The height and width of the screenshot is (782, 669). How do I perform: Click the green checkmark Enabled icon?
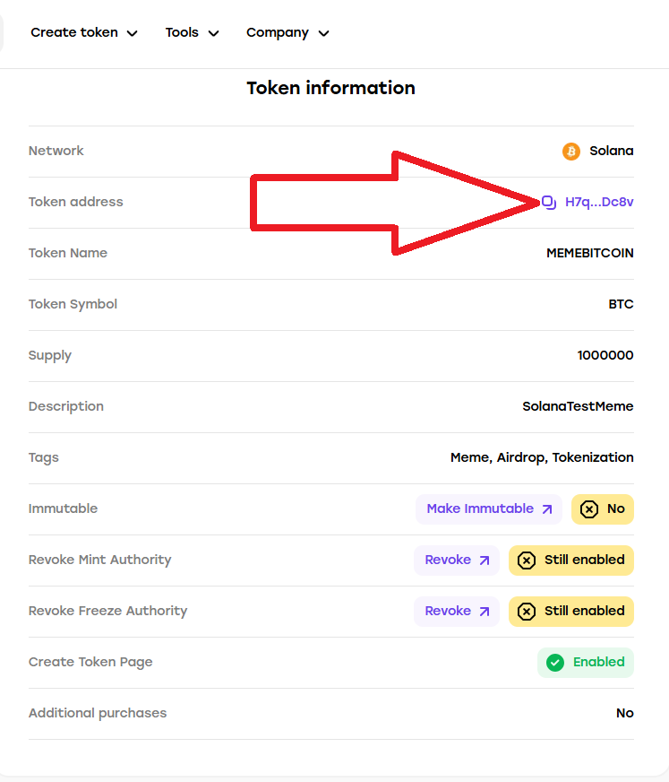click(555, 663)
